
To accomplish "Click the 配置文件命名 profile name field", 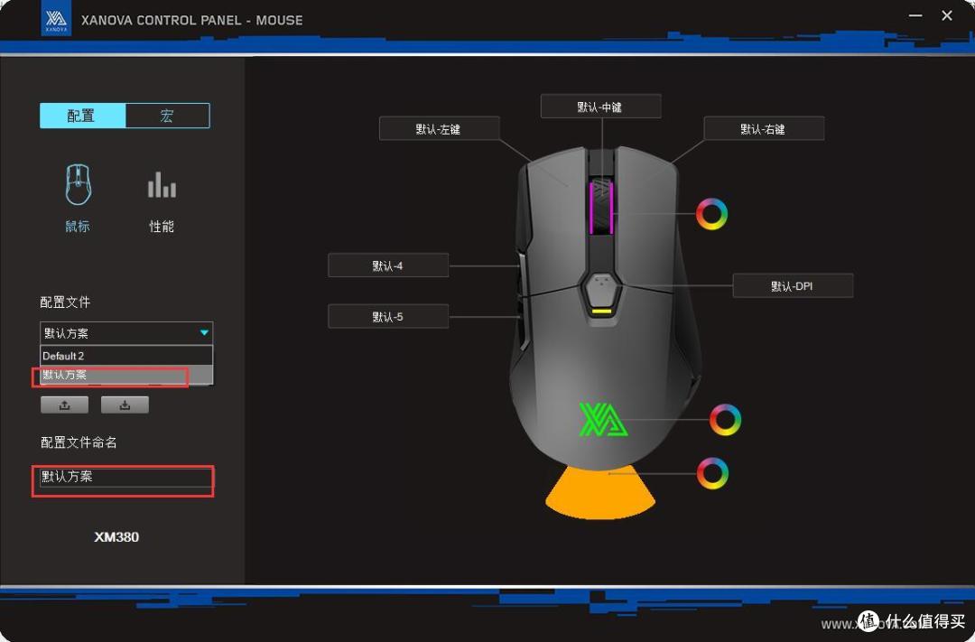I will (x=126, y=477).
